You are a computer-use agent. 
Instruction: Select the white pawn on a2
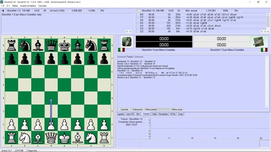11,125
